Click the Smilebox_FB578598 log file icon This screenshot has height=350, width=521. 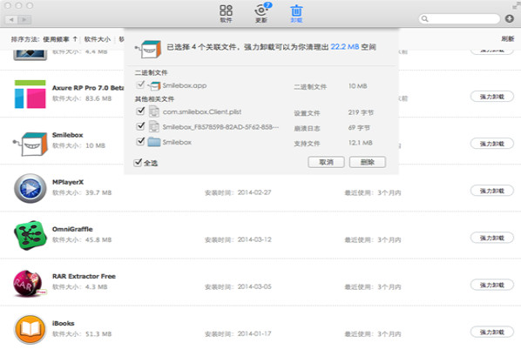click(x=154, y=127)
